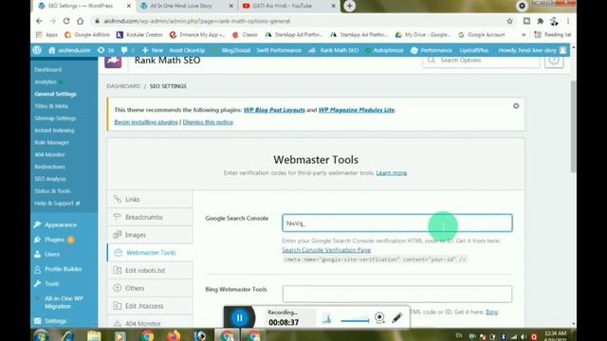Open the New content menu

152,50
